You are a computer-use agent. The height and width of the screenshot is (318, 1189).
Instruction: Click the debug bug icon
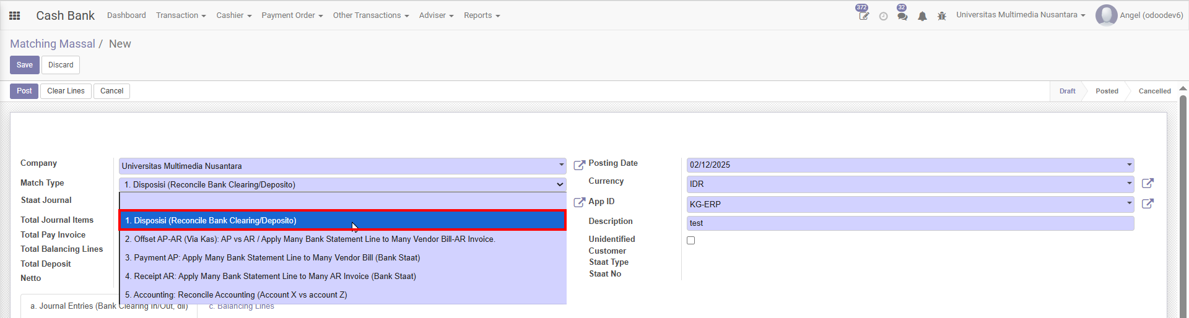(942, 16)
